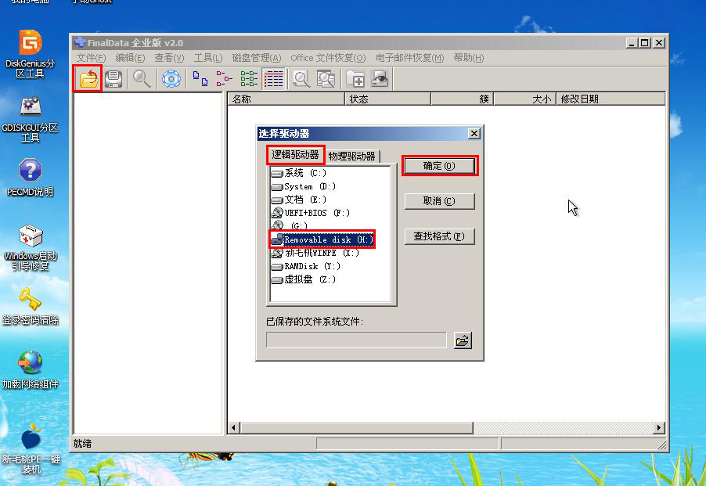
Task: Click the horizontal scrollbar left arrow
Action: click(x=234, y=427)
